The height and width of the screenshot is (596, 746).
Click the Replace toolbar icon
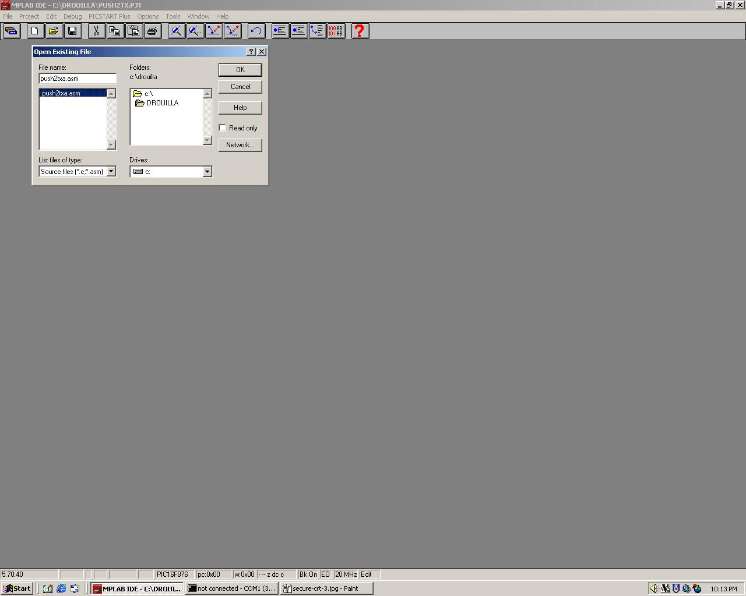tap(213, 31)
